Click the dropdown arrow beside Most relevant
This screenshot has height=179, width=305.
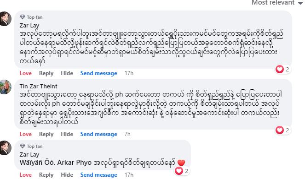click(300, 3)
